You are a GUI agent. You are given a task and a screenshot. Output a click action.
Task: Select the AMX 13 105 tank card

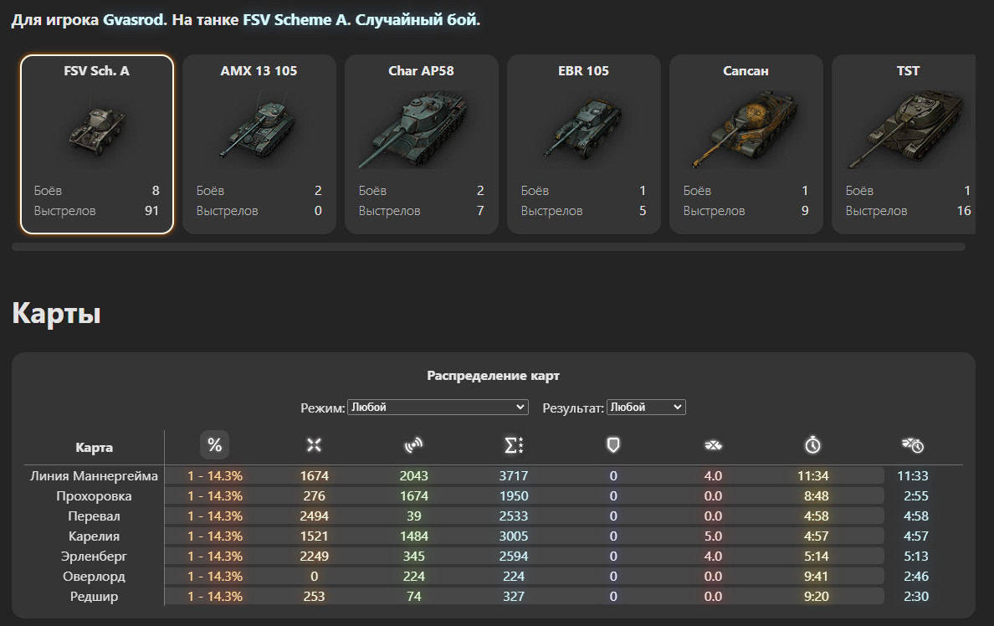259,144
